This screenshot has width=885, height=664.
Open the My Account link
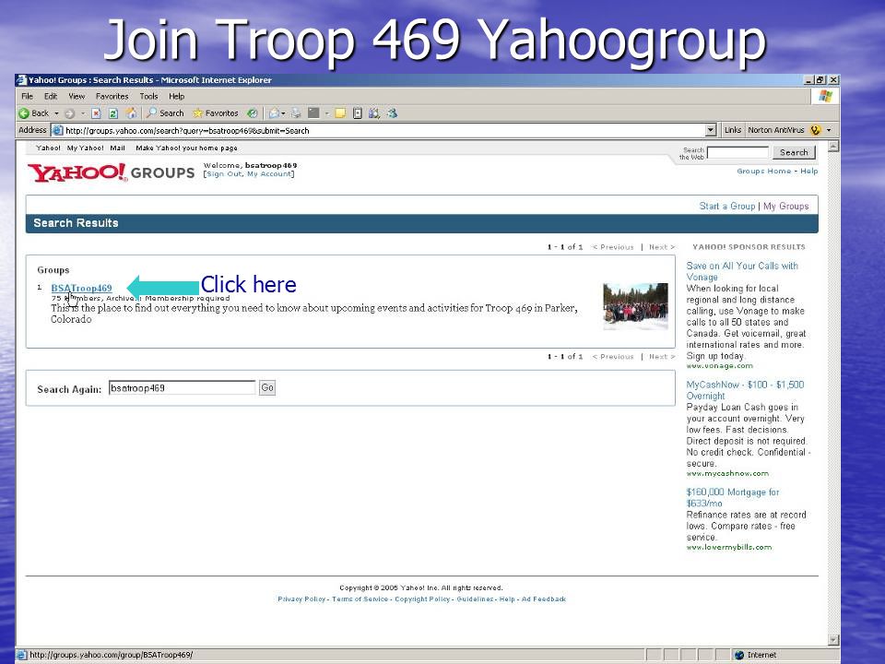coord(268,174)
